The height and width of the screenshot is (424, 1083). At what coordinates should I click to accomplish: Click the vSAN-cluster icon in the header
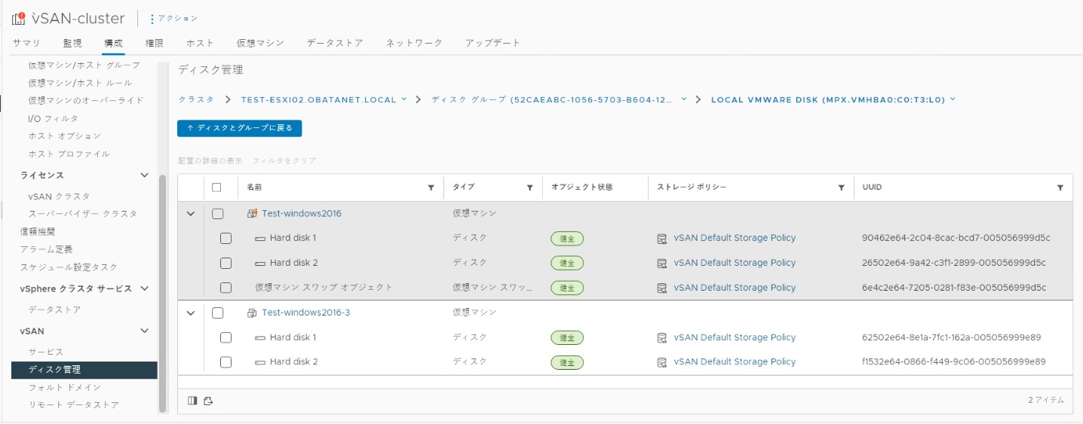(19, 18)
